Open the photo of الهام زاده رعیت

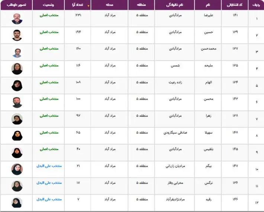coord(17,85)
